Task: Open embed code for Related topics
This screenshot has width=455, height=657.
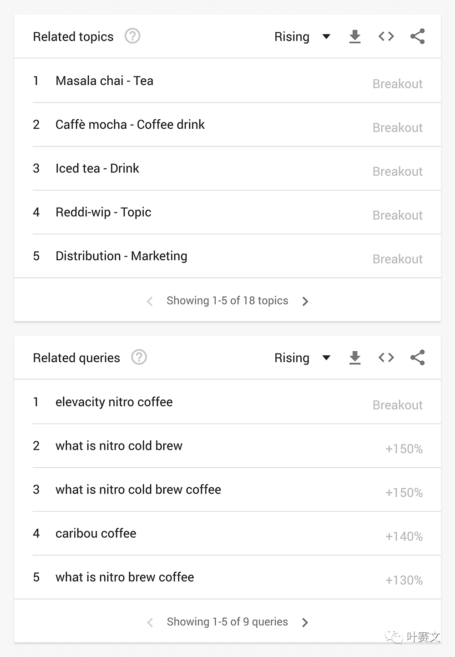Action: click(386, 36)
